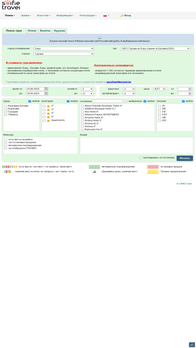
Task: Check the Тбилиси city checkbox
Action: click(6, 115)
